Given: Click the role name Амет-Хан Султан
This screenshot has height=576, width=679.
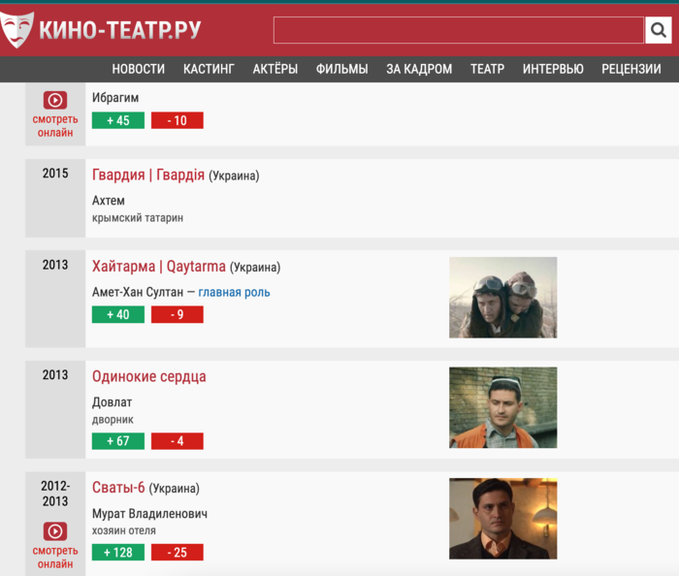Looking at the screenshot, I should pyautogui.click(x=138, y=293).
